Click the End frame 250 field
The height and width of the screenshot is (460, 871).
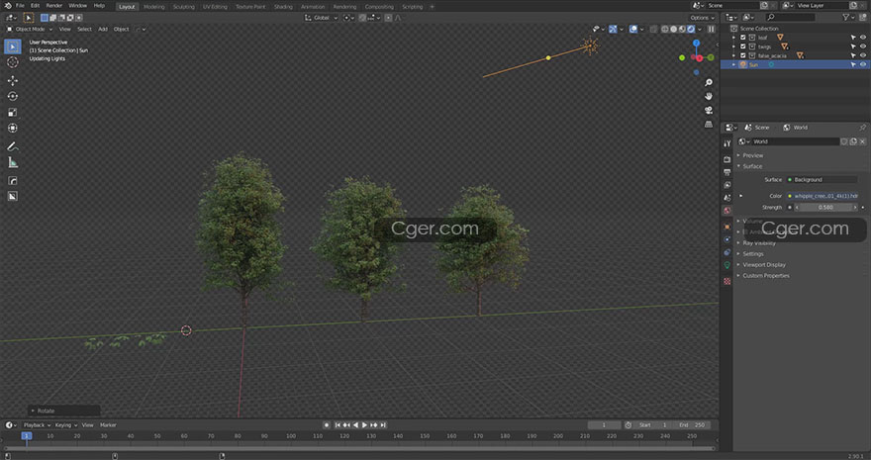pos(692,425)
